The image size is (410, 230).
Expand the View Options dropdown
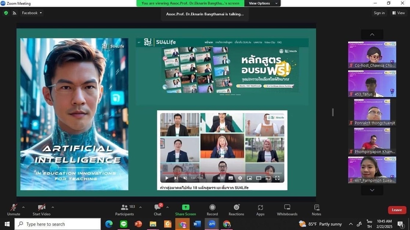[263, 3]
